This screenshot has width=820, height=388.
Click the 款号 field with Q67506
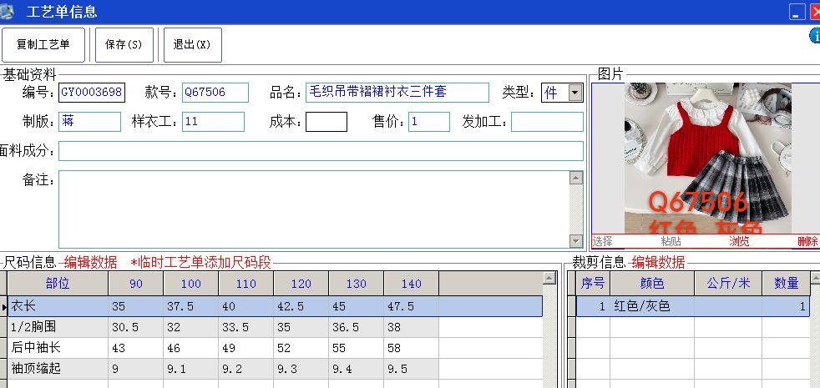[215, 93]
